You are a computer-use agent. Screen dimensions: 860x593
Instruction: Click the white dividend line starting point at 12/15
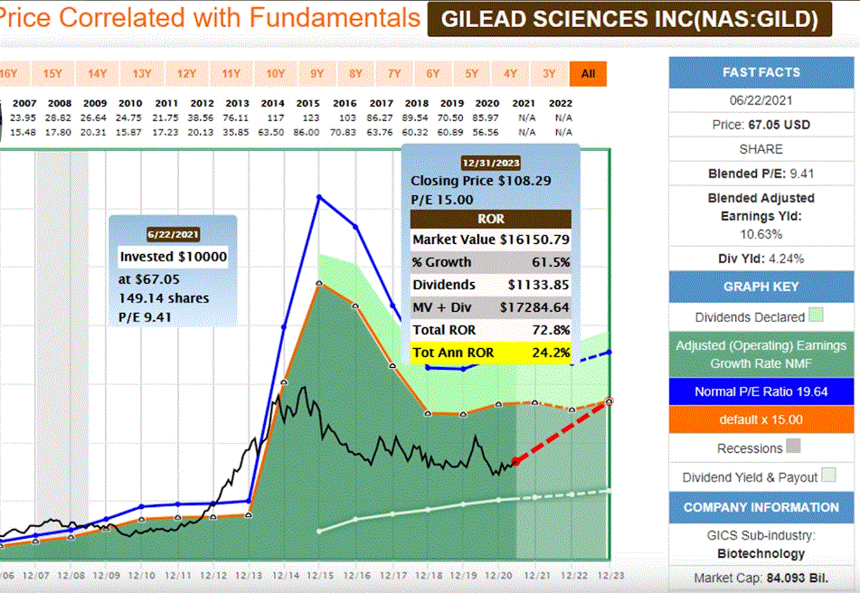320,531
